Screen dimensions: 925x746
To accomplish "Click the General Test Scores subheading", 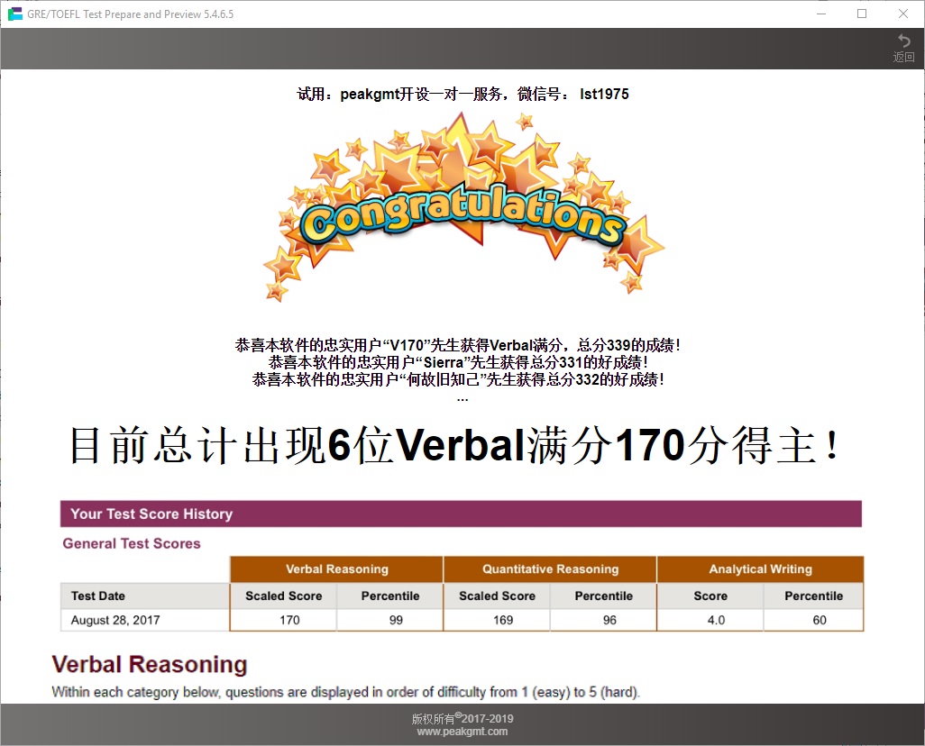I will 132,543.
